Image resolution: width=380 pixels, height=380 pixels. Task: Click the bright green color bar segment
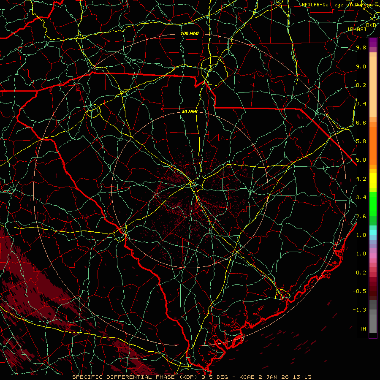coord(373,204)
